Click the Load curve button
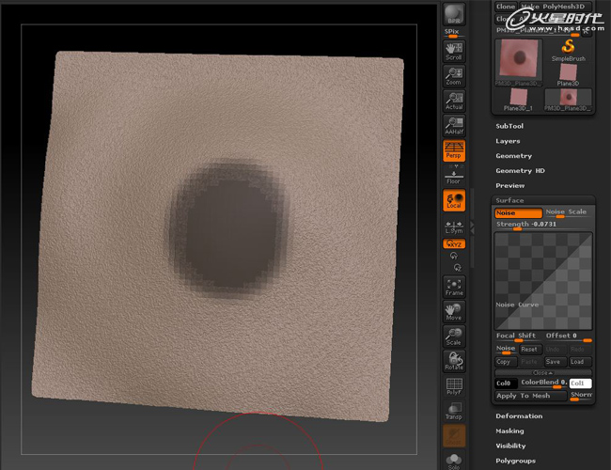 [580, 362]
